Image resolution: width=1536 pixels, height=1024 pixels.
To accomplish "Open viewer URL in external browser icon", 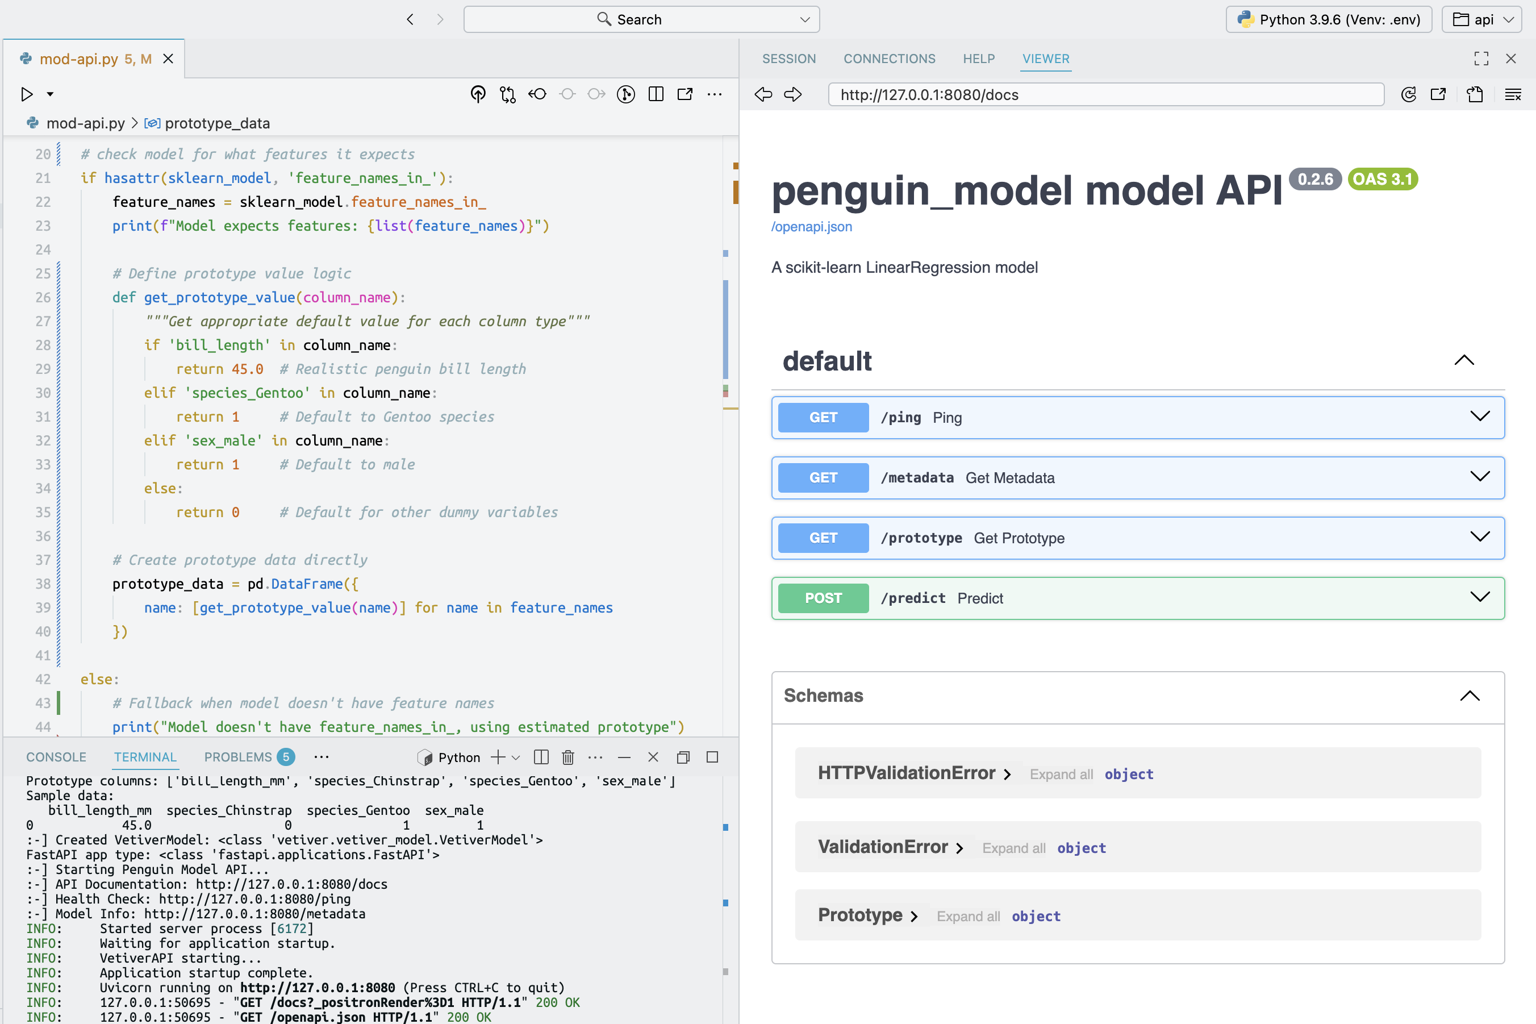I will click(x=1438, y=95).
